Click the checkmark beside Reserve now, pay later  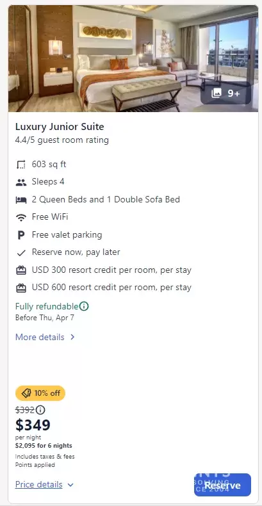20,252
